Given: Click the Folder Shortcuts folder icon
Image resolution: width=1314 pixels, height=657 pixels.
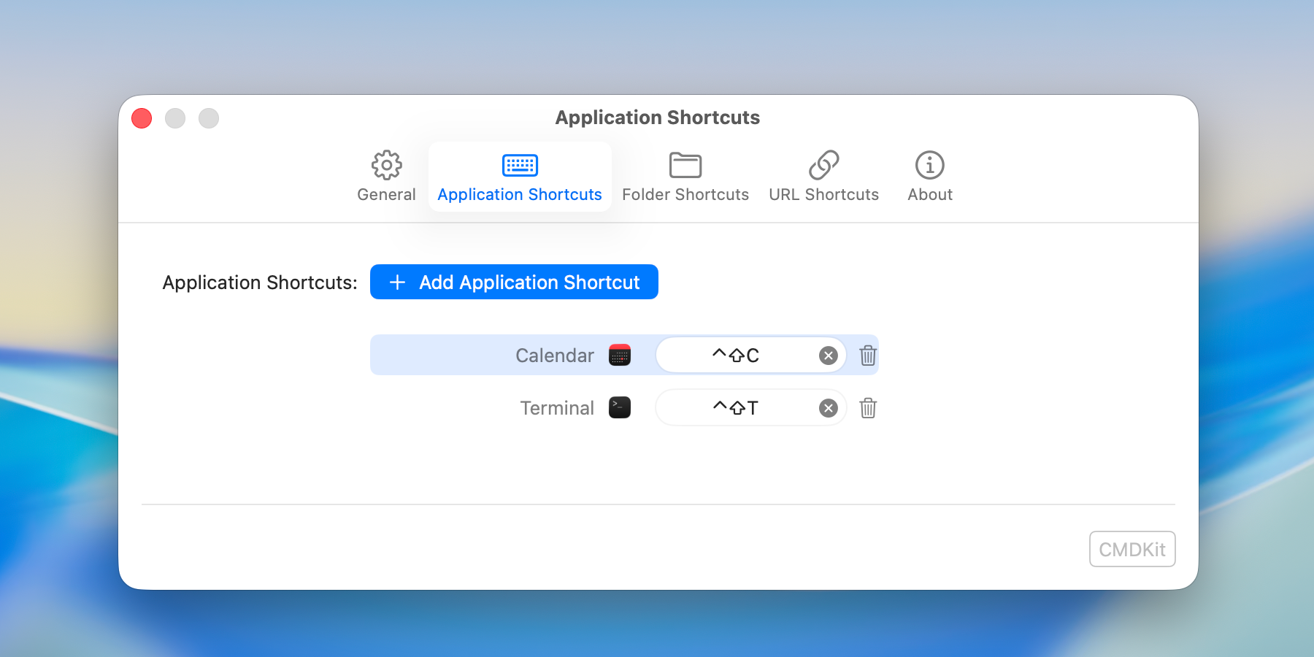Looking at the screenshot, I should [685, 165].
